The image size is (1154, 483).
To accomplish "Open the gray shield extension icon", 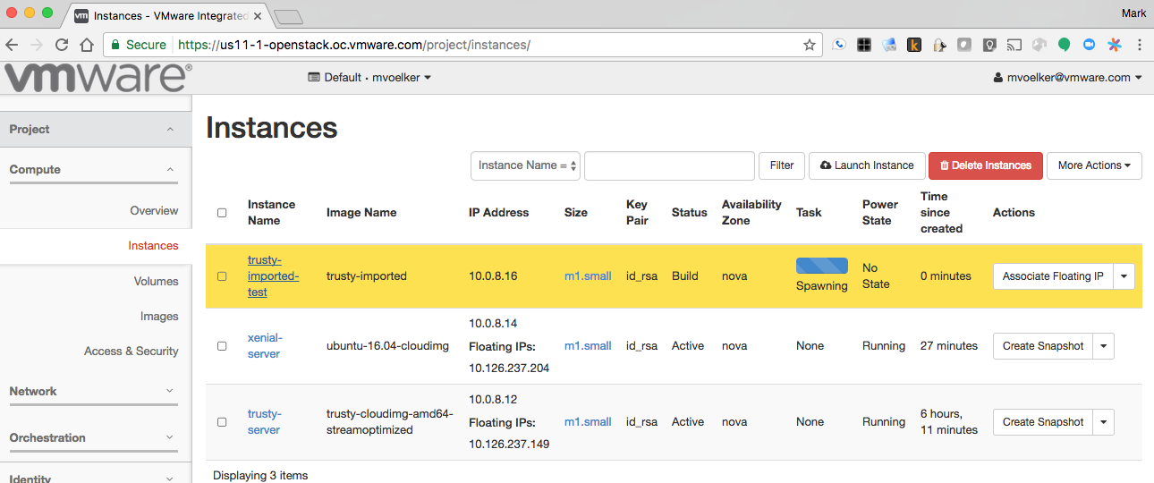I will (964, 45).
